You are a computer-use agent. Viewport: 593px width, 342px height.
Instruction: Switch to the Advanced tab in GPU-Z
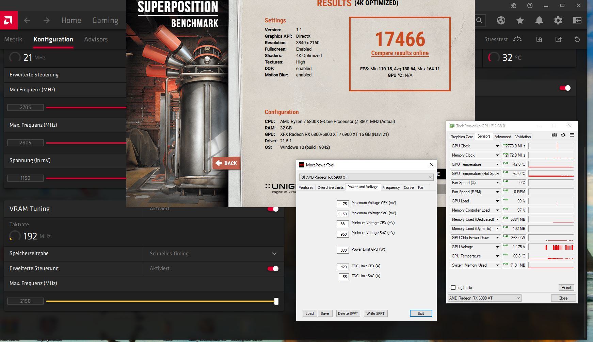tap(503, 137)
